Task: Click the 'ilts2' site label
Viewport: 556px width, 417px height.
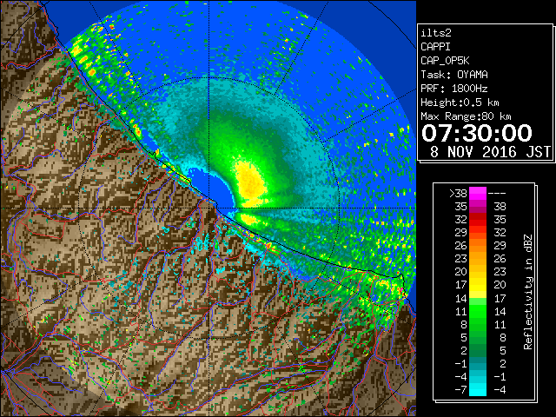Action: click(x=436, y=33)
